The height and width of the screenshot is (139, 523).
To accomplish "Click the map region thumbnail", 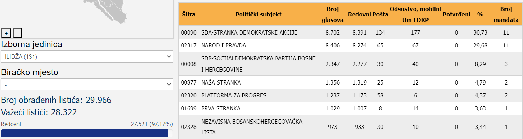I will [x=87, y=18].
